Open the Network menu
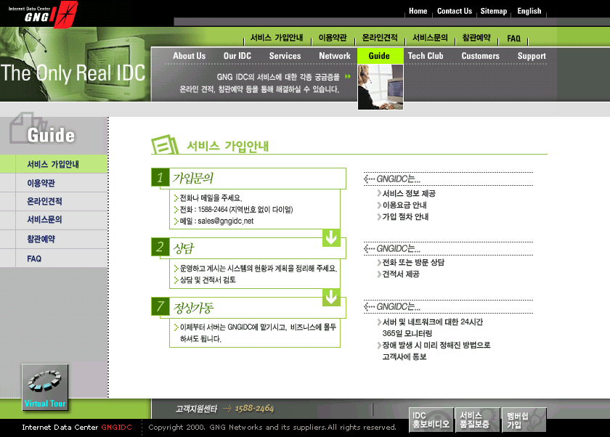 [x=335, y=56]
